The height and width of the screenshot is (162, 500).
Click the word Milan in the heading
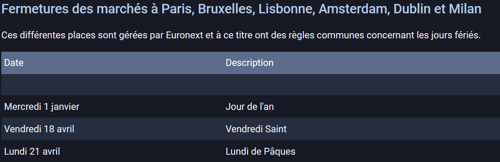tap(465, 9)
